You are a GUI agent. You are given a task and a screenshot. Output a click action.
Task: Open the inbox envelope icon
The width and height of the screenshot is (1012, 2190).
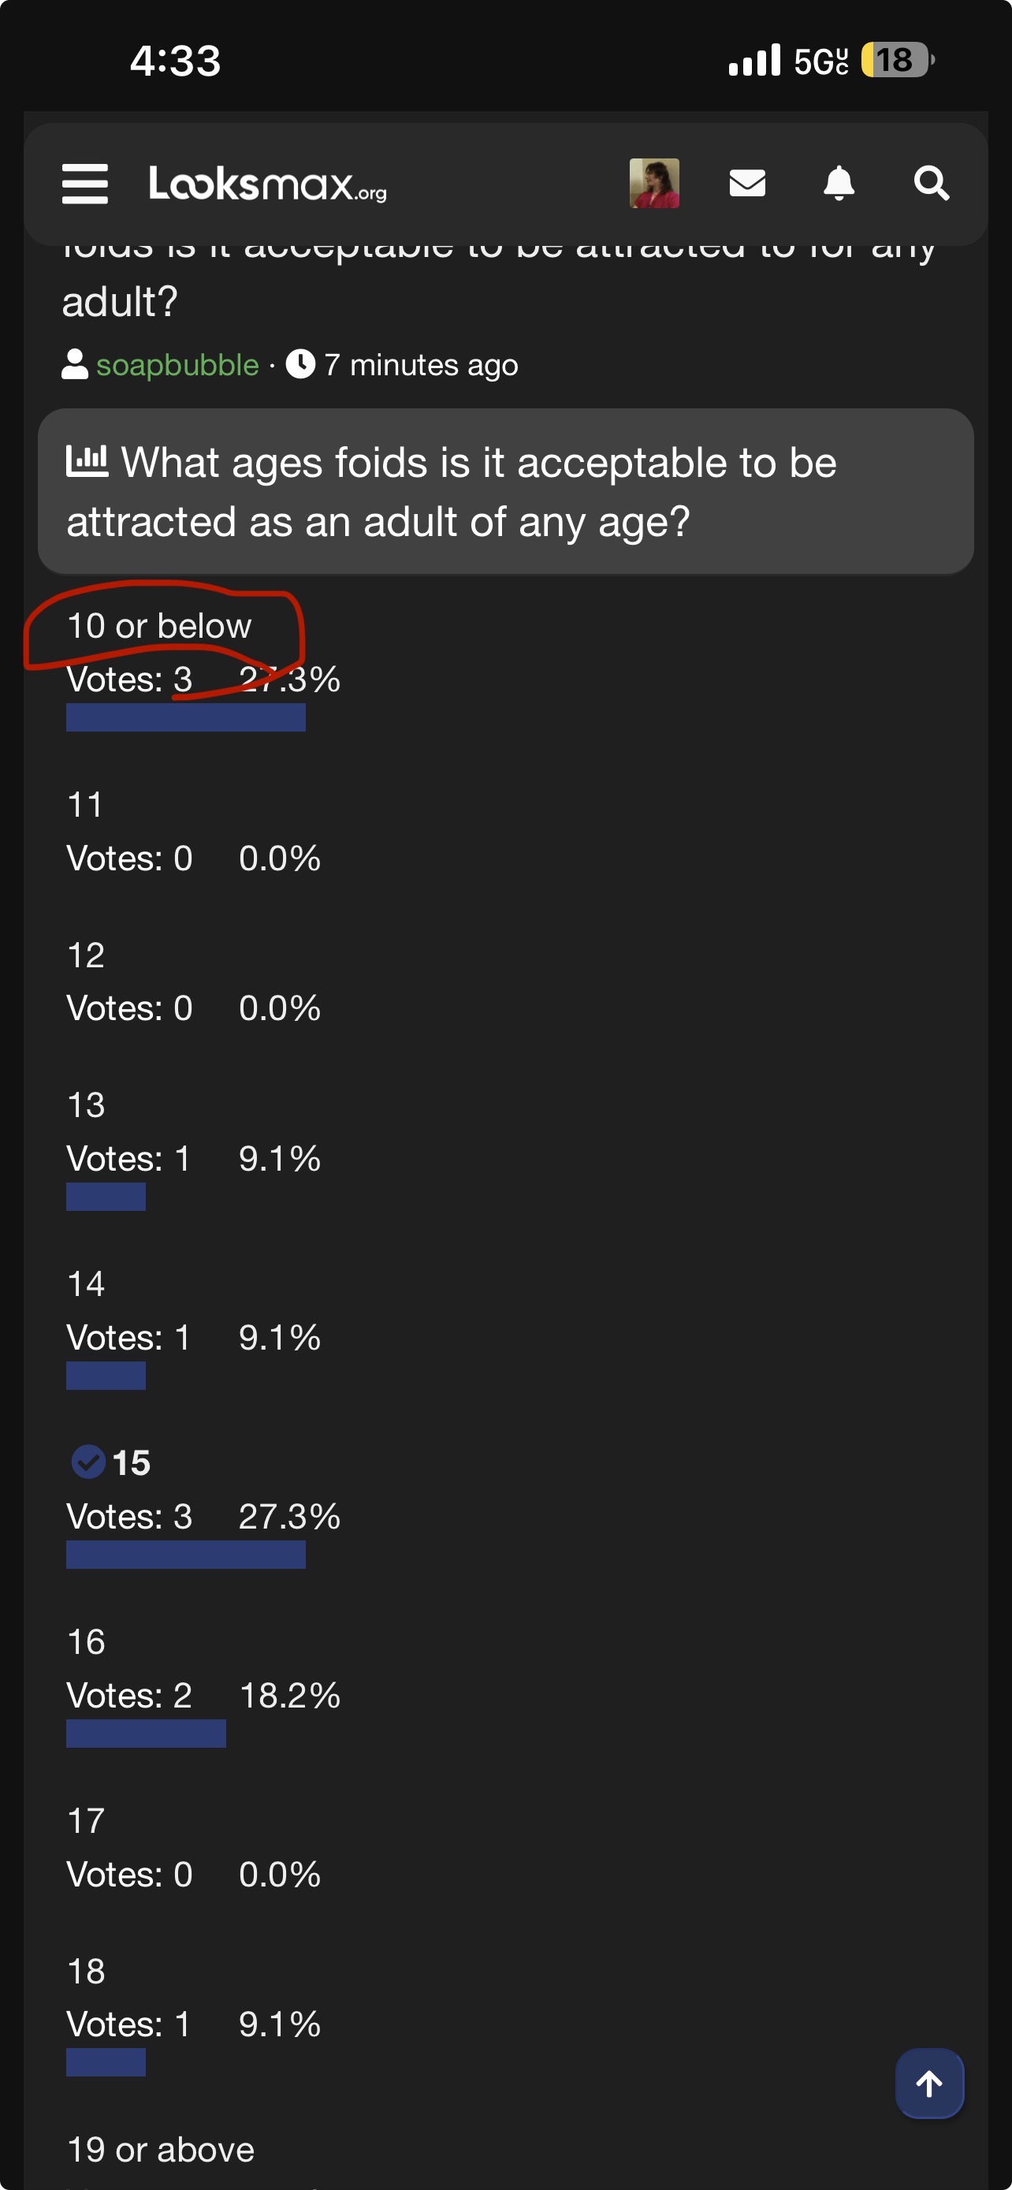tap(748, 183)
